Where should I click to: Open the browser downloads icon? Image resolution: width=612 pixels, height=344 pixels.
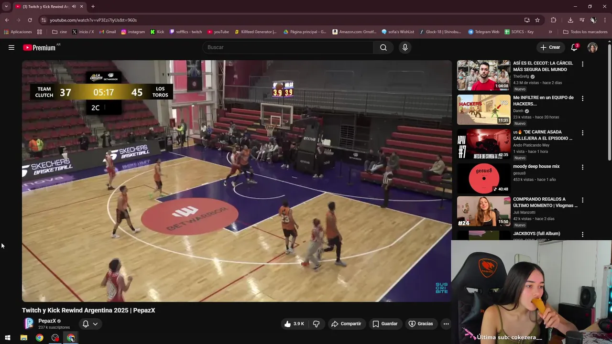(x=570, y=20)
